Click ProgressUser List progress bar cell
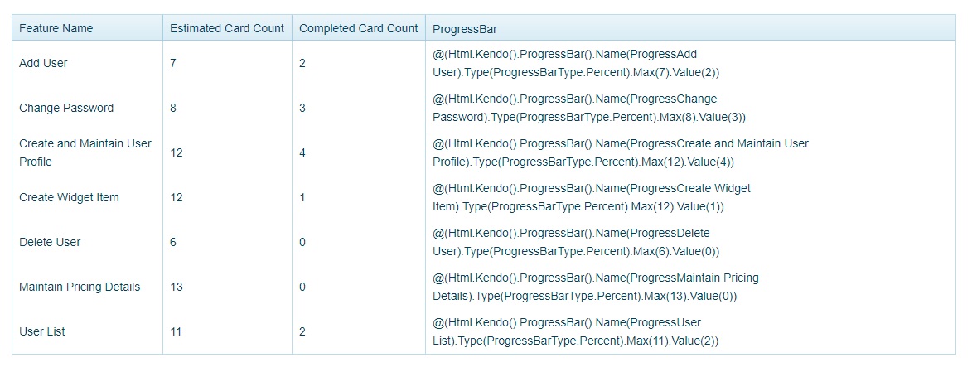977x372 pixels. (575, 331)
